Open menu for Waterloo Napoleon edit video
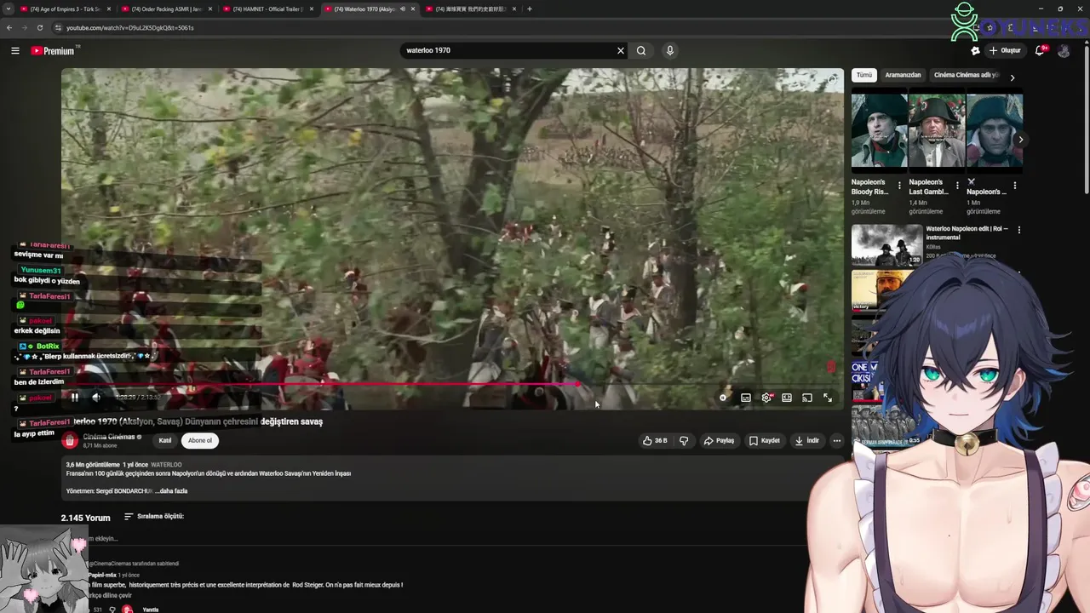 tap(1018, 229)
